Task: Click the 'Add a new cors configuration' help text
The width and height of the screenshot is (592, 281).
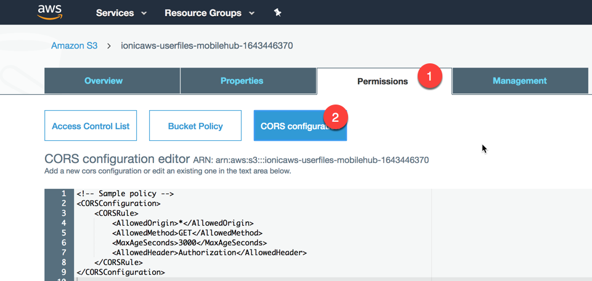Action: tap(168, 171)
